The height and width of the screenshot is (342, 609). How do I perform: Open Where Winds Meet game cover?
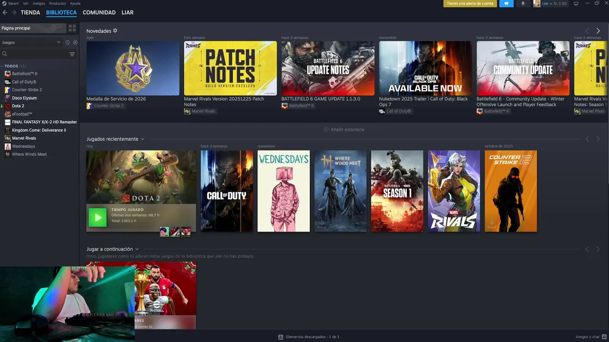pyautogui.click(x=341, y=191)
